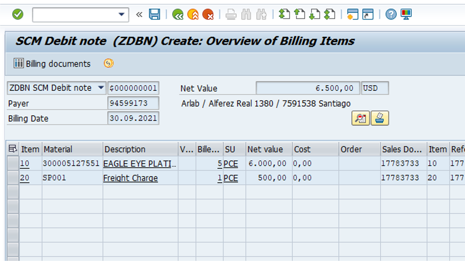The image size is (465, 261).
Task: Click the orange Exit icon
Action: pyautogui.click(x=193, y=14)
